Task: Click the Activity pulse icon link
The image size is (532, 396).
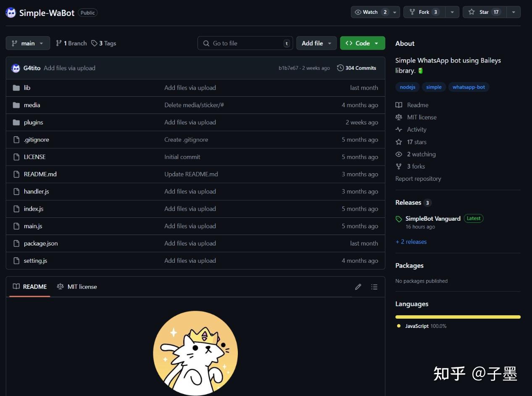Action: click(399, 129)
